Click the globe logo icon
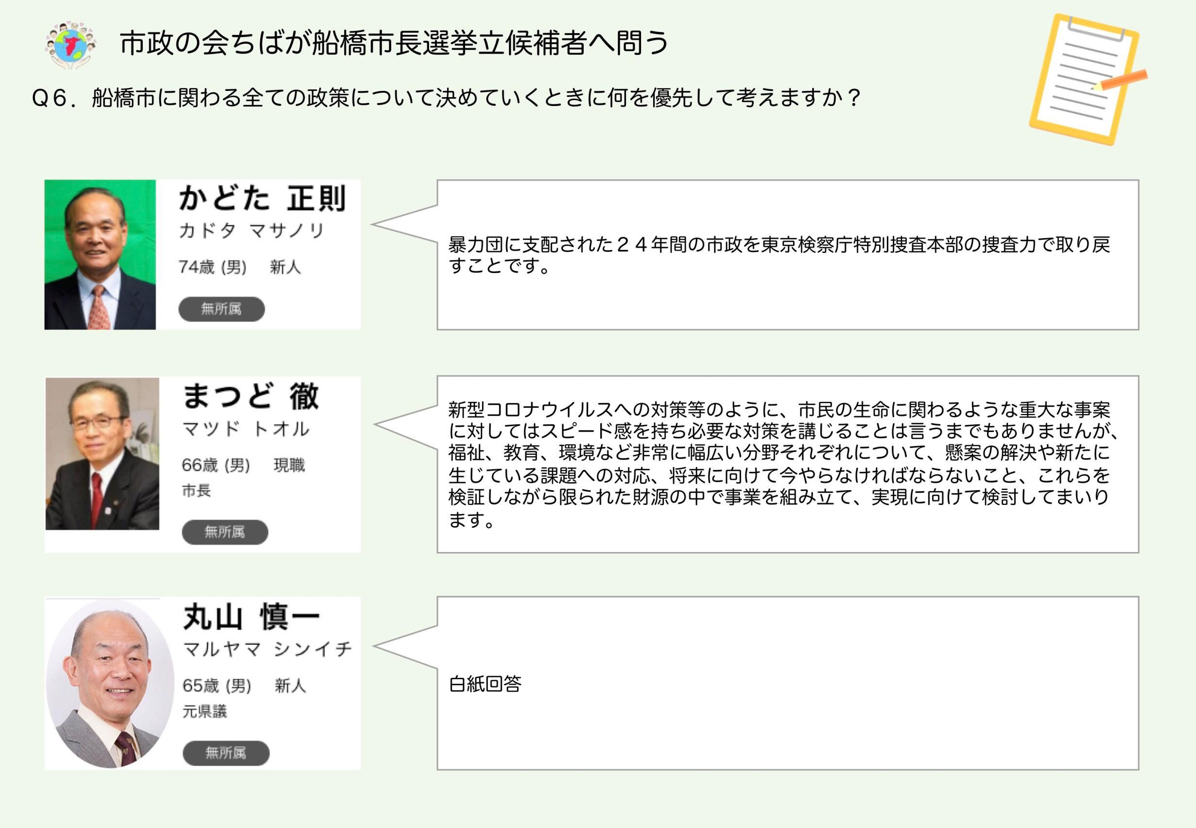The image size is (1196, 828). click(x=70, y=45)
